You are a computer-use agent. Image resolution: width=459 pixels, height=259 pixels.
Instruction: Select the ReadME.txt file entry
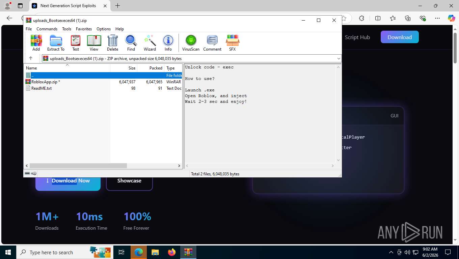tap(103, 88)
